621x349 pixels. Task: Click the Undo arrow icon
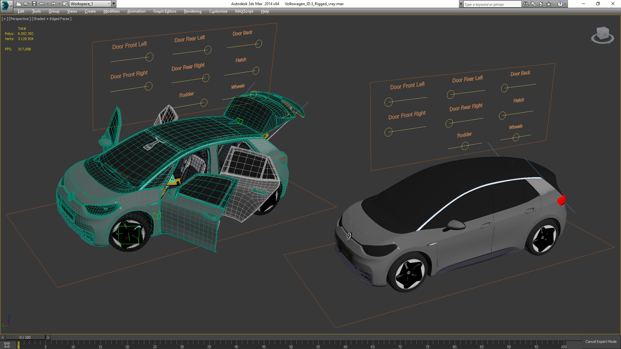tap(42, 4)
